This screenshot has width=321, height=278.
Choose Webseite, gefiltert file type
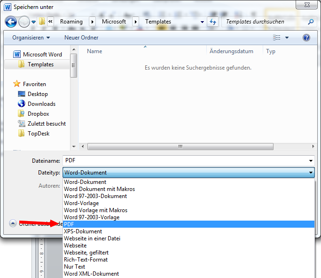tap(188, 253)
